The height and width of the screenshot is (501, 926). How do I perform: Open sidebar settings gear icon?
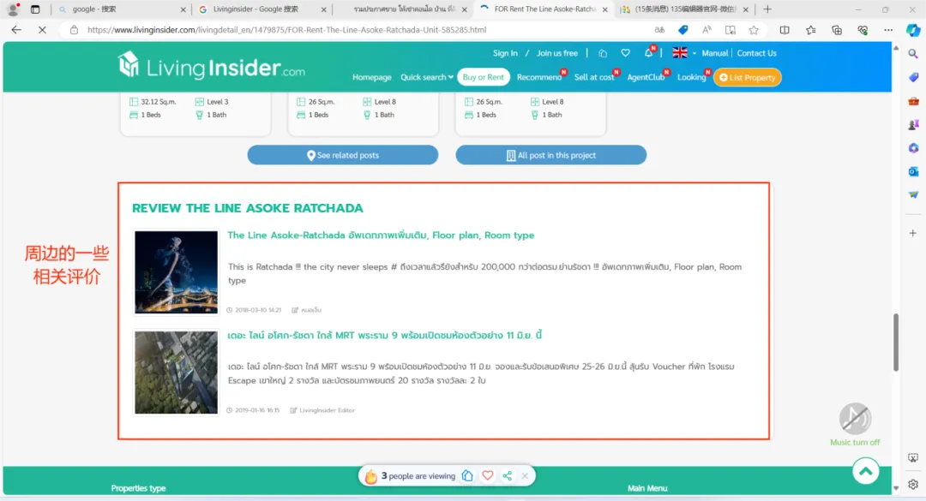[x=913, y=485]
